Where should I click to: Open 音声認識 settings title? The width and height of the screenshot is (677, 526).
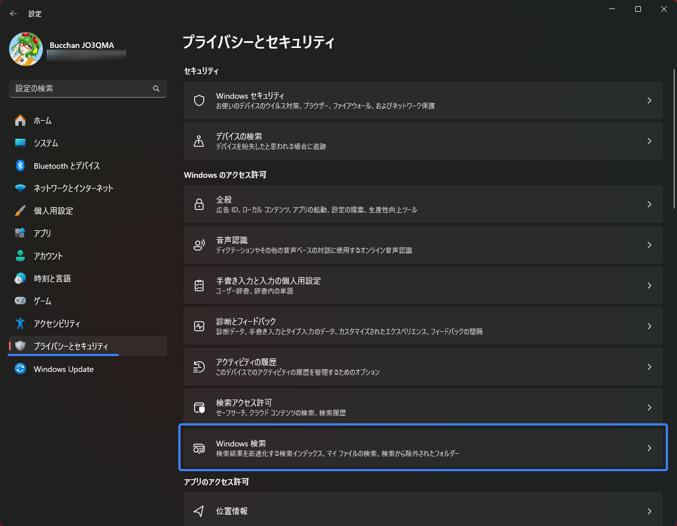click(232, 240)
